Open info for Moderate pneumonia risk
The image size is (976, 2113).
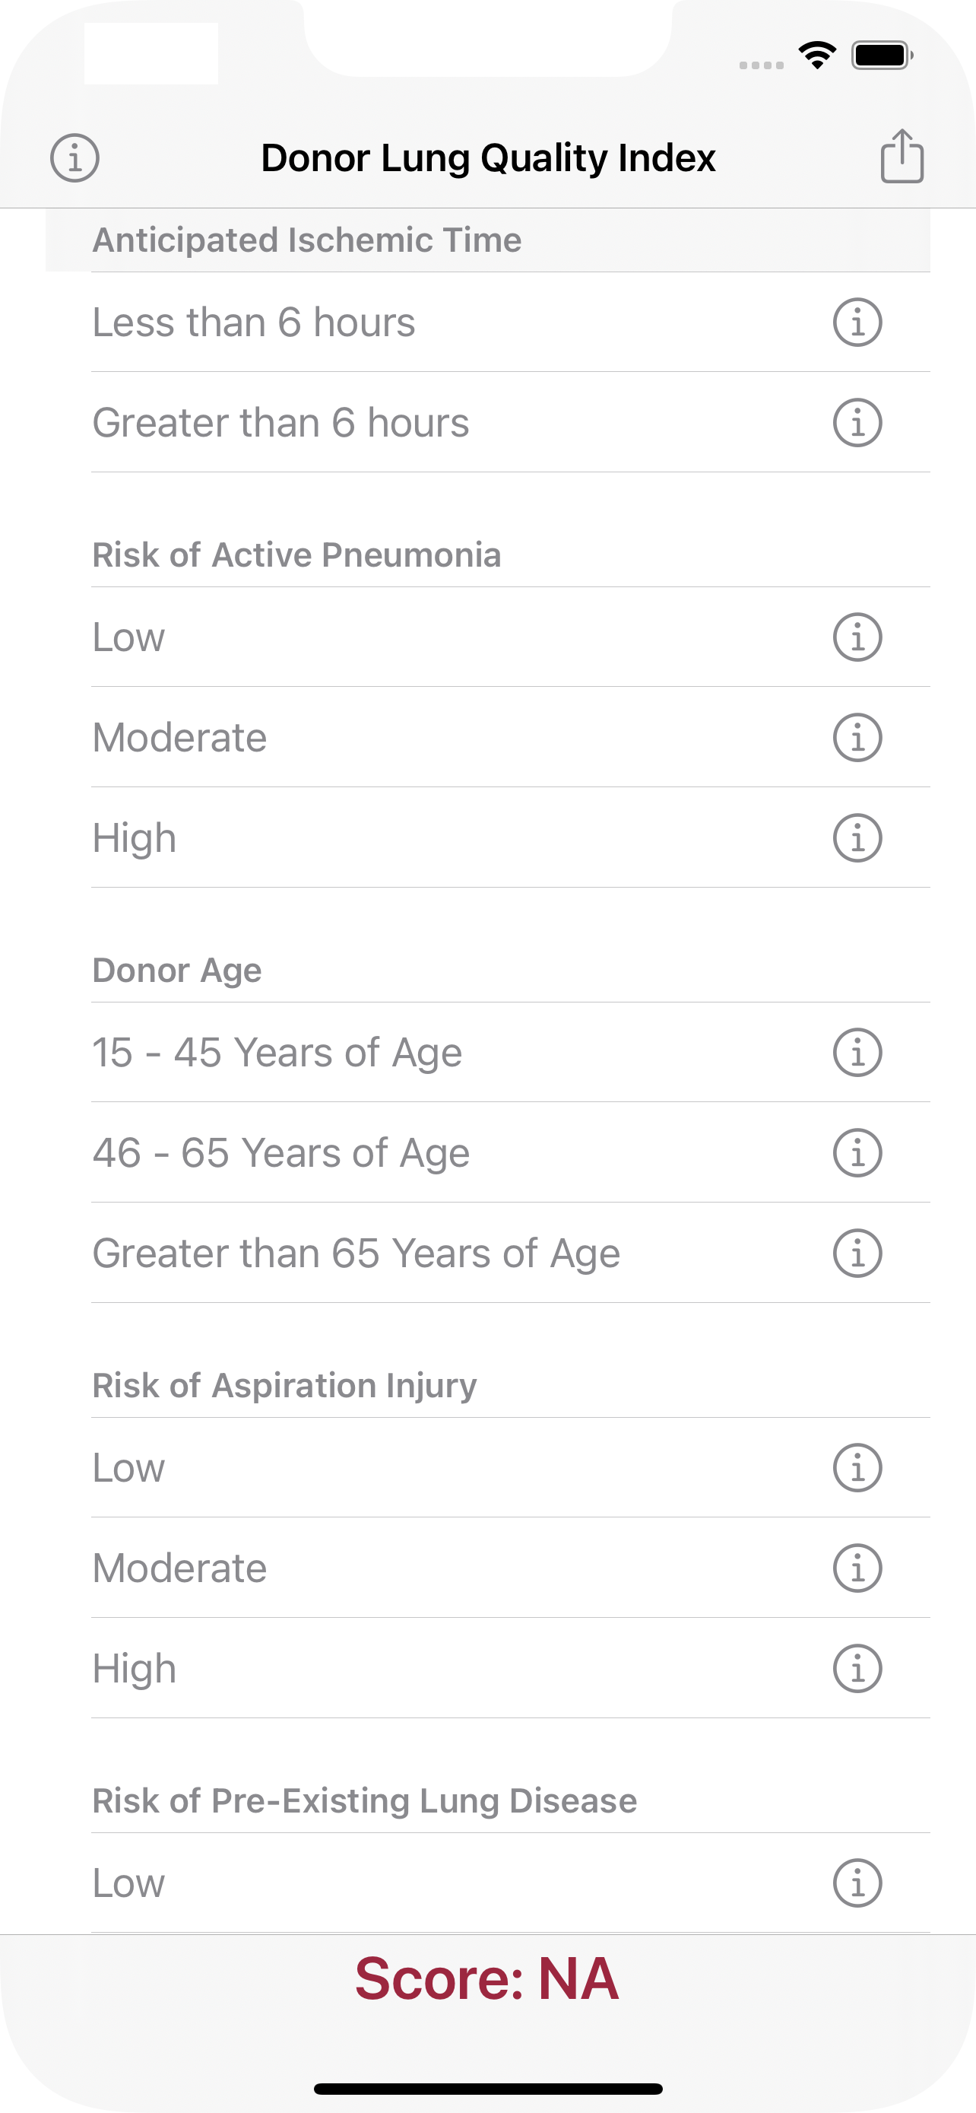point(857,737)
